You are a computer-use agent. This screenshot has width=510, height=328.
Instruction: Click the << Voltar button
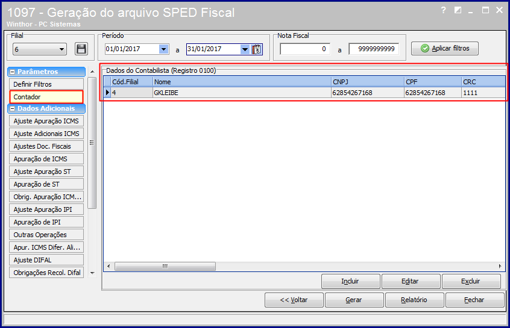point(294,300)
